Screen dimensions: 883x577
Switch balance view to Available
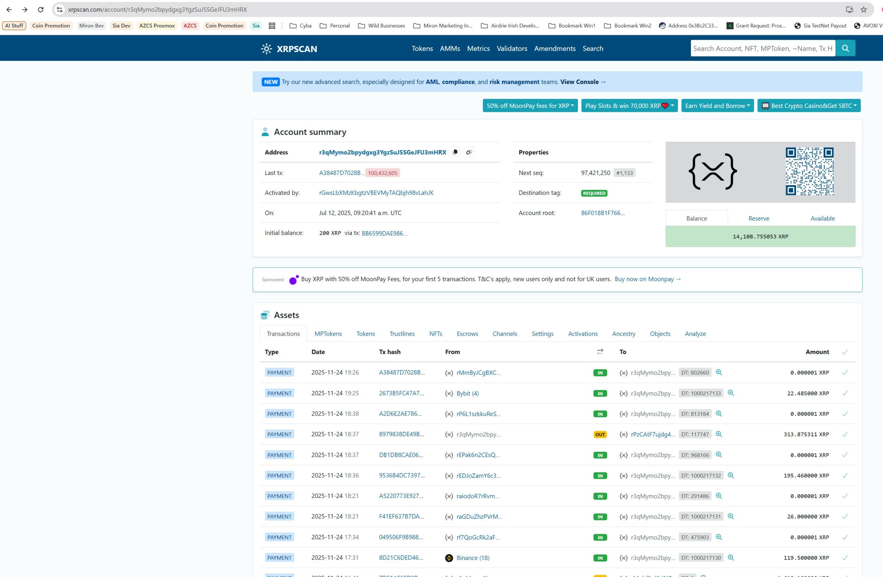click(x=822, y=218)
